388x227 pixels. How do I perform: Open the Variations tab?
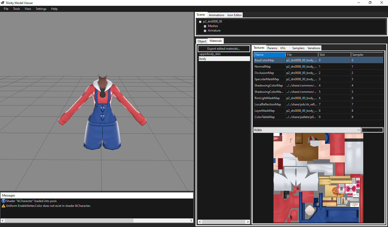click(314, 48)
